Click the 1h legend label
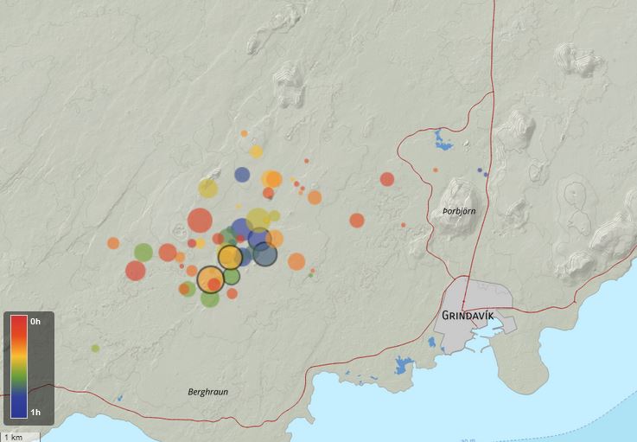Viewport: 637px width, 442px height. [x=35, y=413]
